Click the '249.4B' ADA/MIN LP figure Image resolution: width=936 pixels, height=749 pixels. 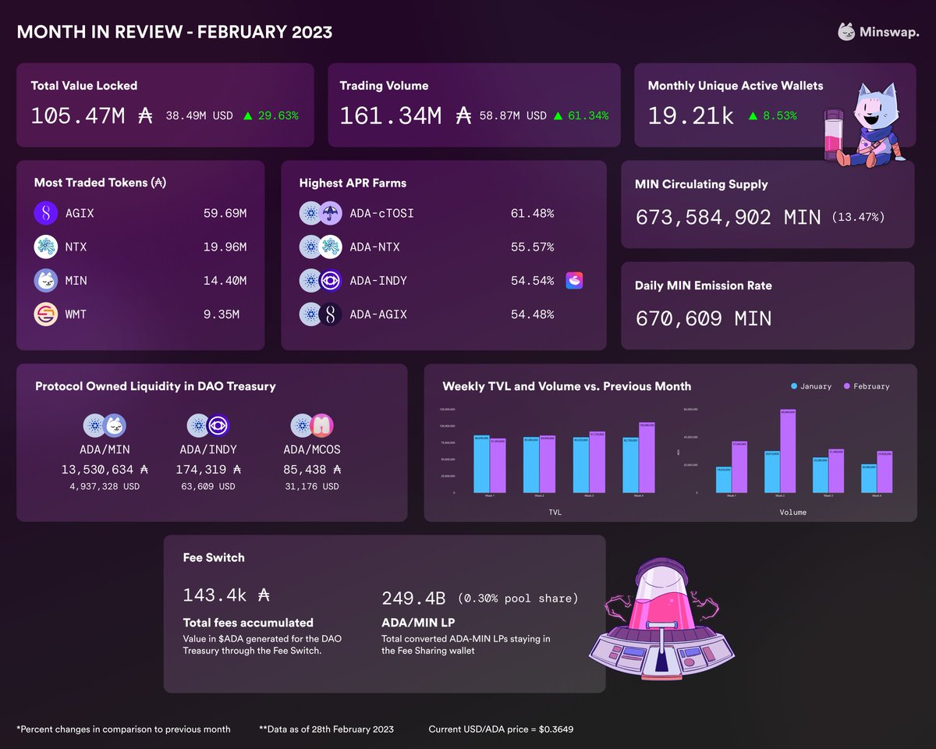click(x=413, y=598)
